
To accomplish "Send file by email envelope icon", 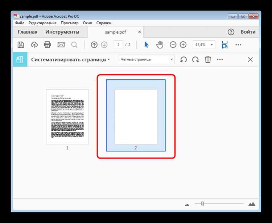I will [61, 45].
